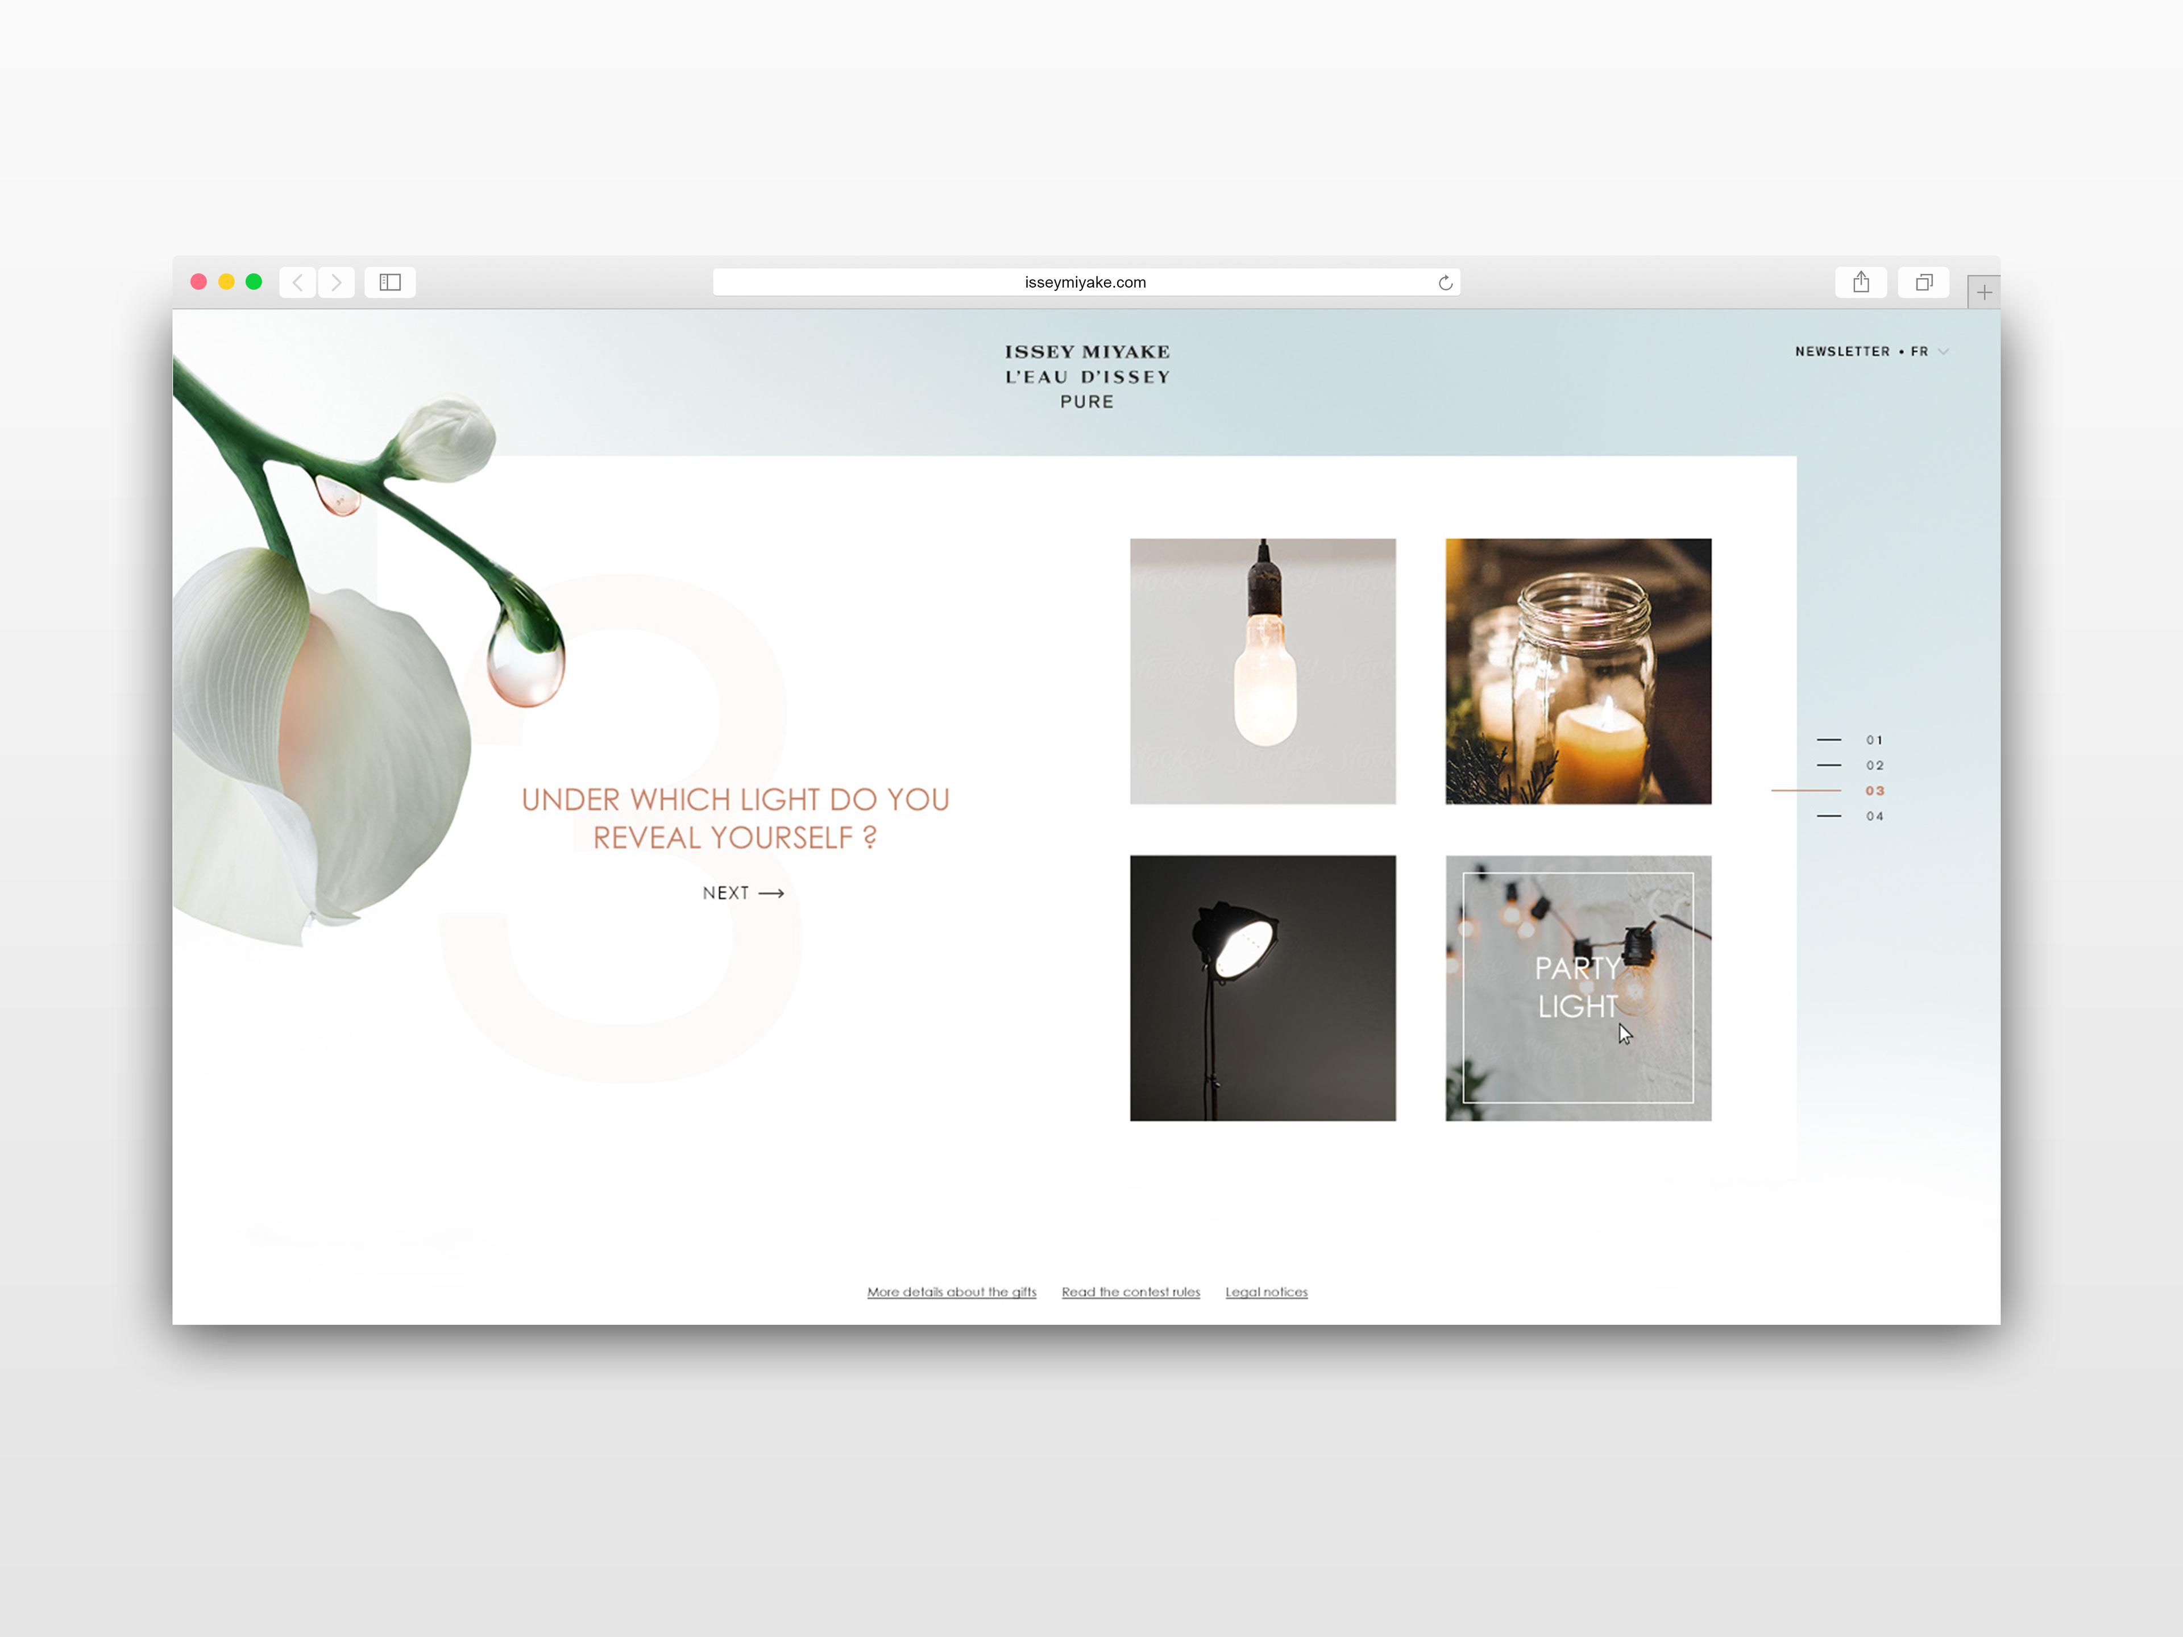This screenshot has width=2183, height=1637.
Task: Open a new tab with plus icon
Action: coord(1983,292)
